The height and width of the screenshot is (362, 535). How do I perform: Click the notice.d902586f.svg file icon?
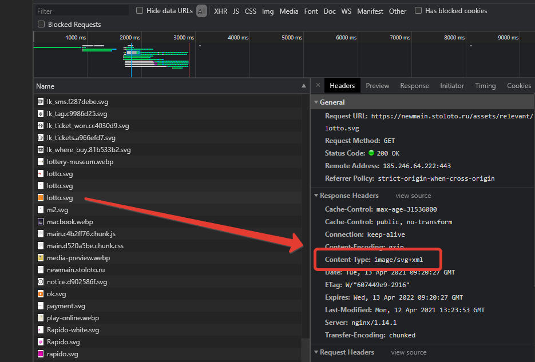(x=41, y=282)
